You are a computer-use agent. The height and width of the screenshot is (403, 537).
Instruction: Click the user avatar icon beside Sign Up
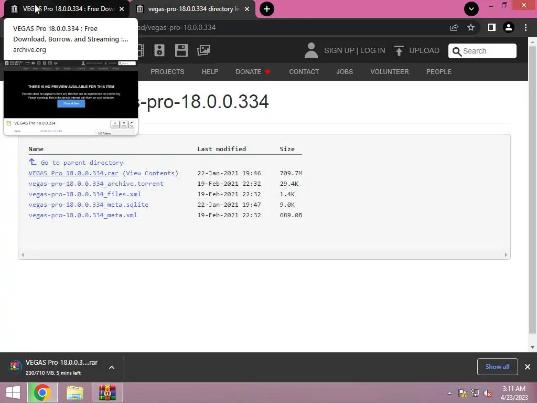point(311,50)
